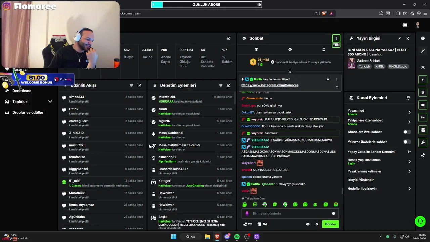Image resolution: width=430 pixels, height=242 pixels.
Task: Pop out the Kanal Eylemleri panel
Action: [x=407, y=98]
